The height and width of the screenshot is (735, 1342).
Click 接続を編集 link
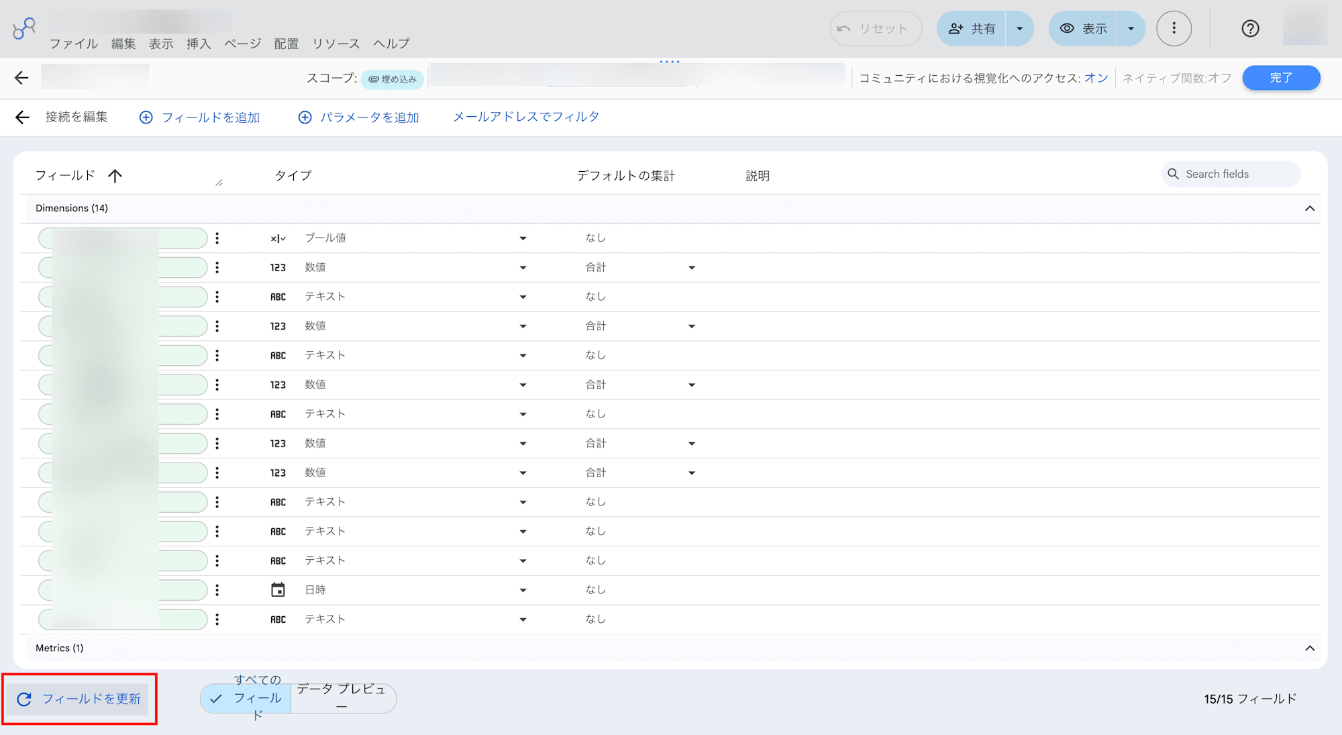(x=76, y=117)
